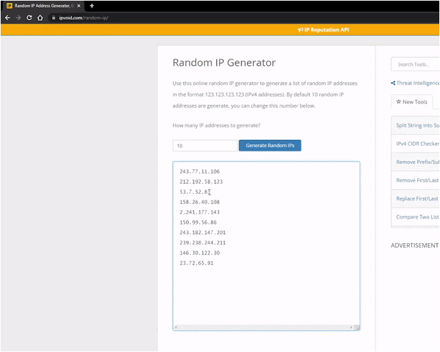Open IPv4 CIDR Checker tool
This screenshot has width=440, height=352.
pyautogui.click(x=417, y=144)
